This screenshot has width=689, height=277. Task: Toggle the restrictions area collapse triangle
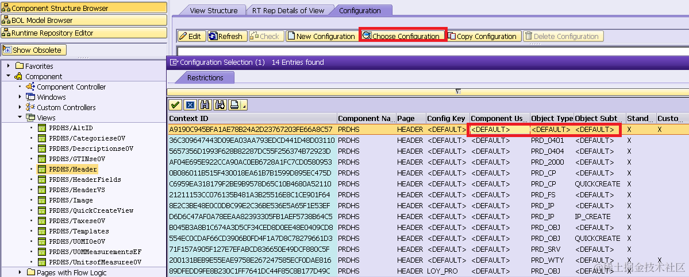click(x=458, y=91)
